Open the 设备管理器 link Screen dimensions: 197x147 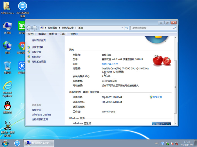point(37,47)
